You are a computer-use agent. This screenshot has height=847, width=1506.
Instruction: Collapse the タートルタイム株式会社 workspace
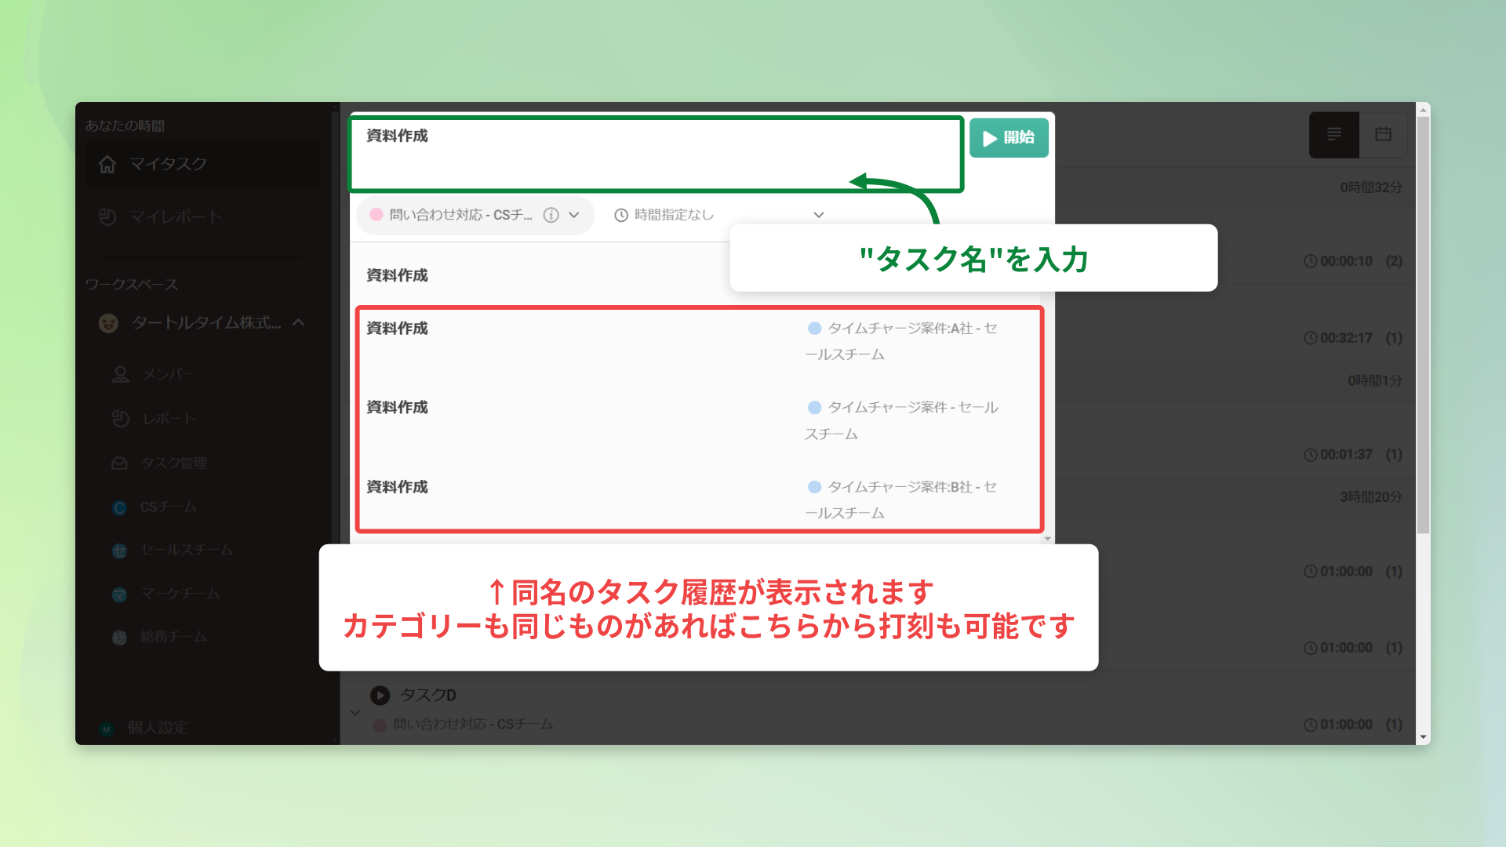point(296,322)
